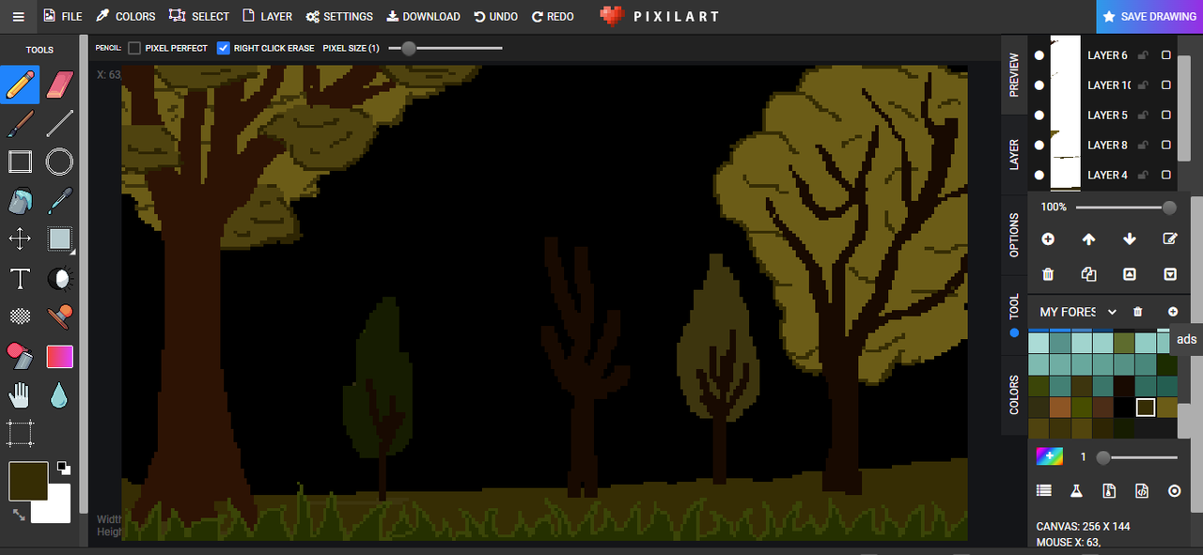Select the Color Picker eyedropper tool
The width and height of the screenshot is (1203, 555).
[x=59, y=200]
